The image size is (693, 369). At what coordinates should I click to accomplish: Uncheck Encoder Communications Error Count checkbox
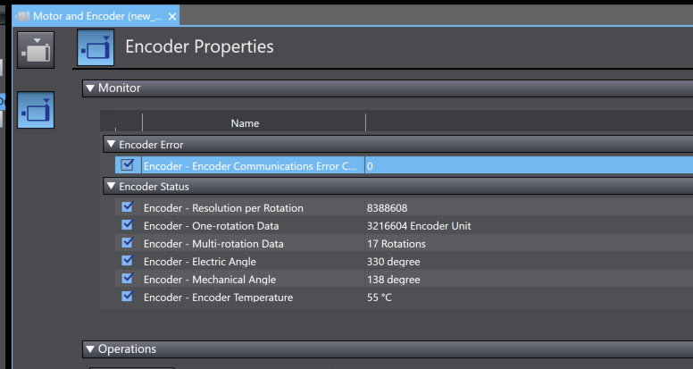127,165
